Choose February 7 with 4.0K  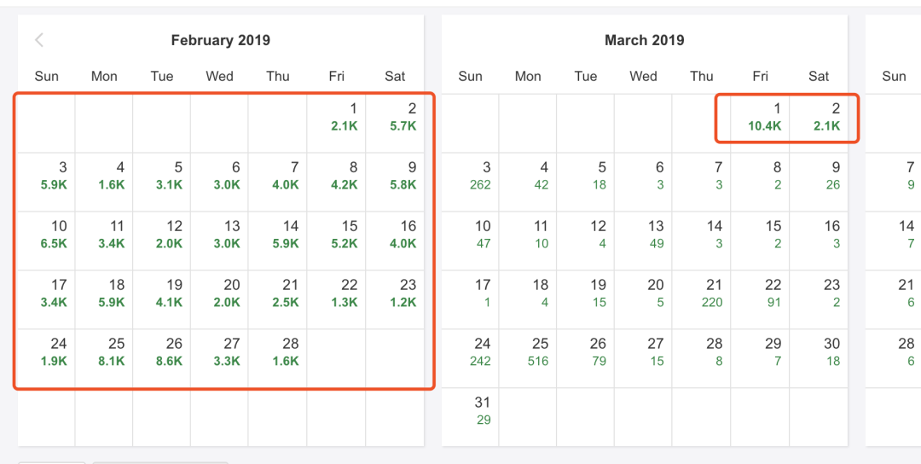coord(278,176)
